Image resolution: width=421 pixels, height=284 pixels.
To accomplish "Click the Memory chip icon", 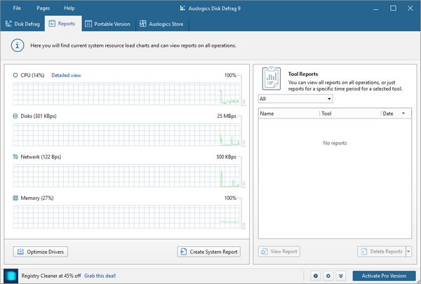I will (x=15, y=198).
